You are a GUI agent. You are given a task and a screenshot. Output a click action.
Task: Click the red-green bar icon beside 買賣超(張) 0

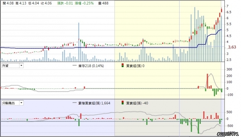pos(122,65)
